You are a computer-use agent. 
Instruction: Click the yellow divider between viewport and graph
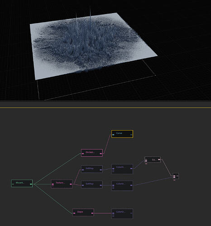point(105,108)
